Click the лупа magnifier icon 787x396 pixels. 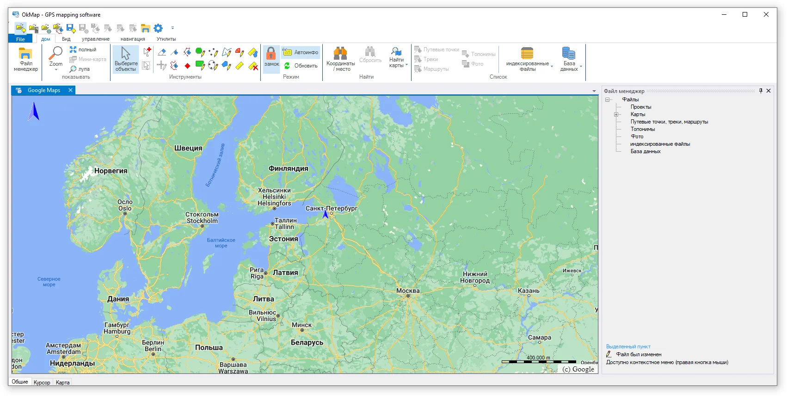(x=73, y=69)
